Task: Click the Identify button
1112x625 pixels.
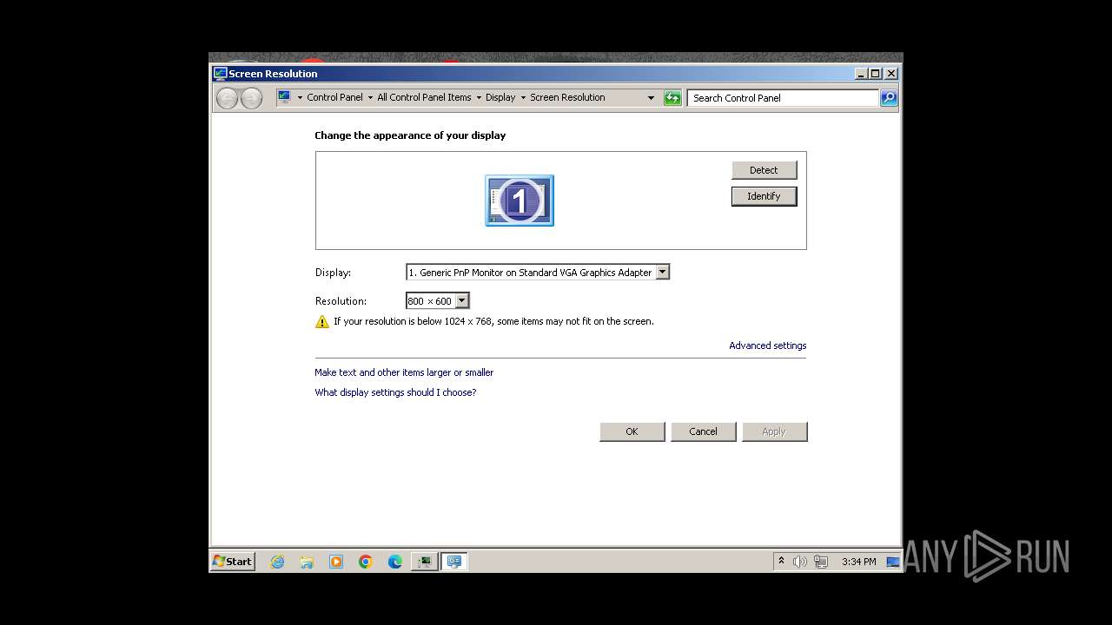Action: coord(764,196)
